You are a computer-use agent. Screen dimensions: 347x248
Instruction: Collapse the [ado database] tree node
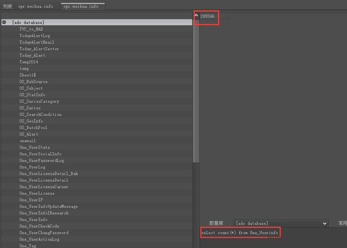pyautogui.click(x=4, y=22)
